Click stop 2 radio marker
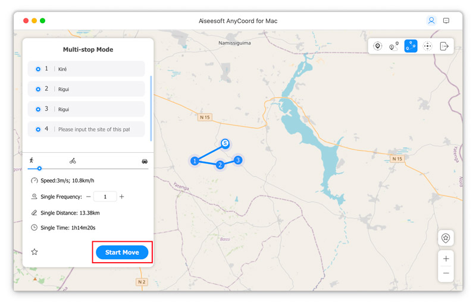Viewport: 476px width, 306px height. [x=38, y=89]
